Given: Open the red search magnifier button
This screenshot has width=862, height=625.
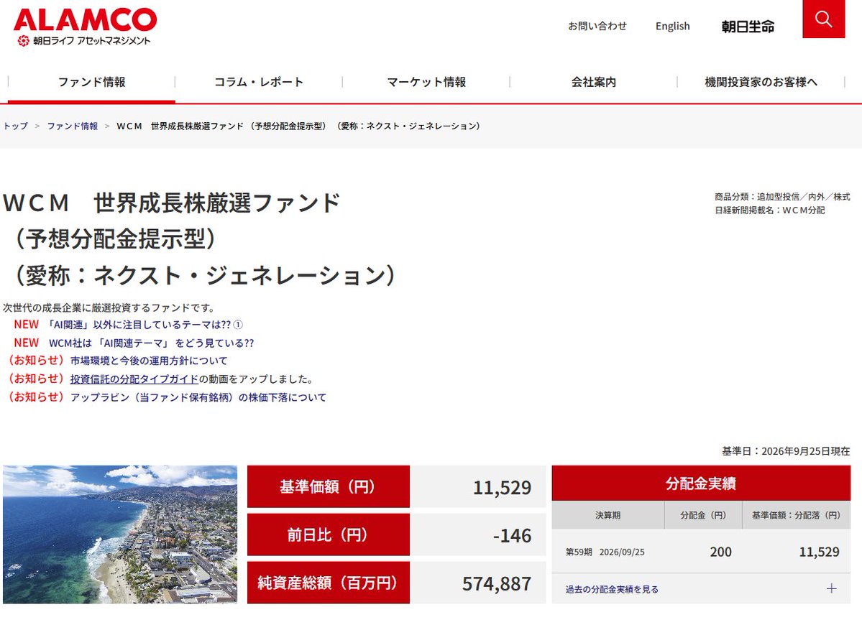Looking at the screenshot, I should [x=823, y=19].
